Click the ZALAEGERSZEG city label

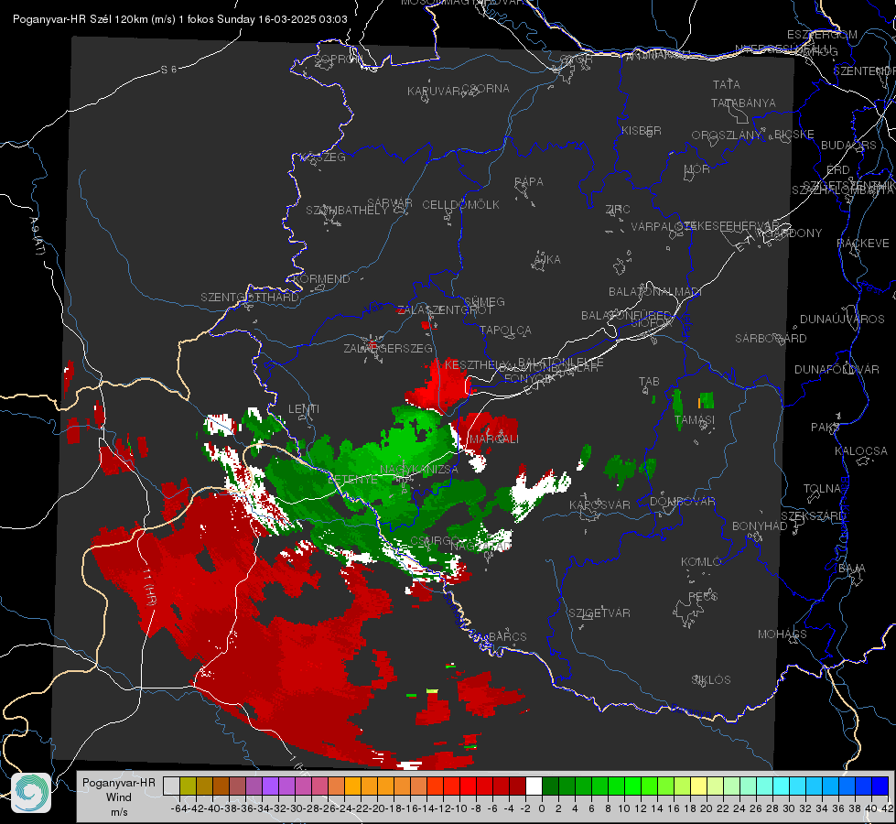pyautogui.click(x=388, y=348)
